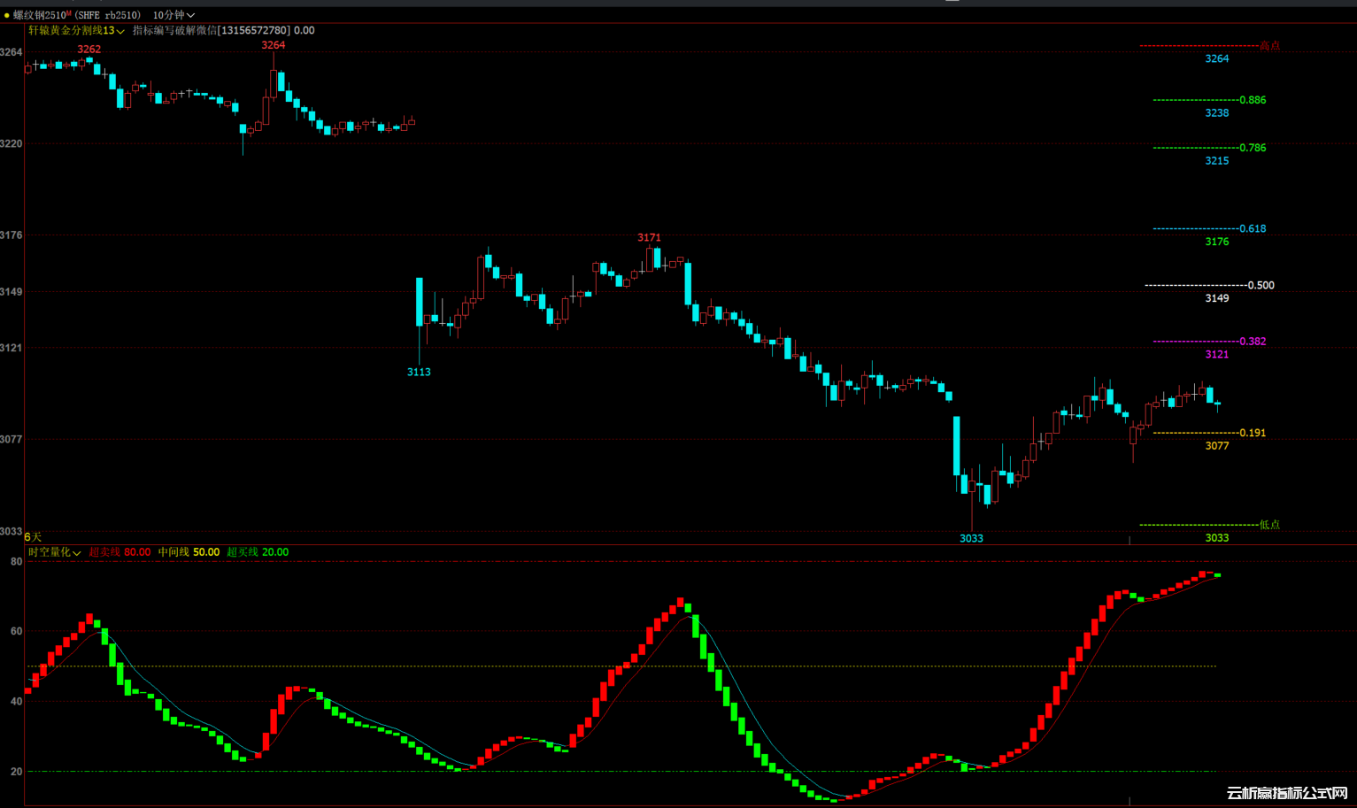Click the 0.886 Fibonacci level line
This screenshot has height=808, width=1357.
coord(1195,100)
